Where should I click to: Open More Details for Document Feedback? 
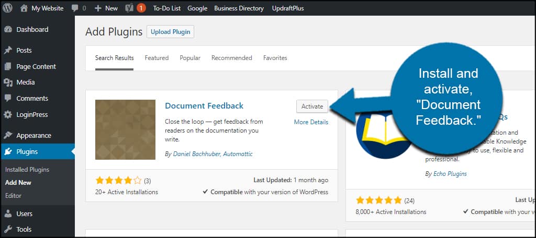311,122
